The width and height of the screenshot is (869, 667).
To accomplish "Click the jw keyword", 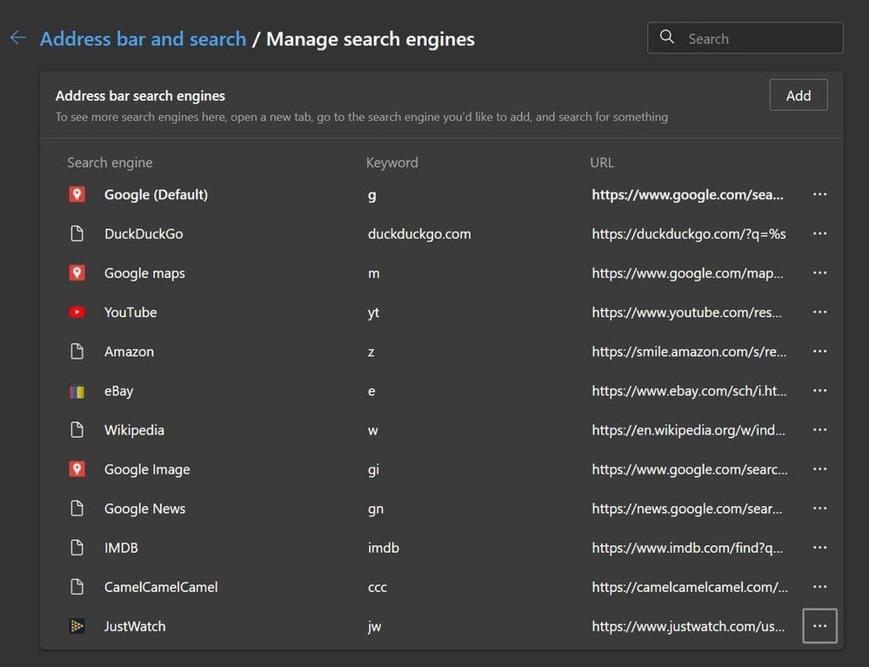I will tap(375, 626).
